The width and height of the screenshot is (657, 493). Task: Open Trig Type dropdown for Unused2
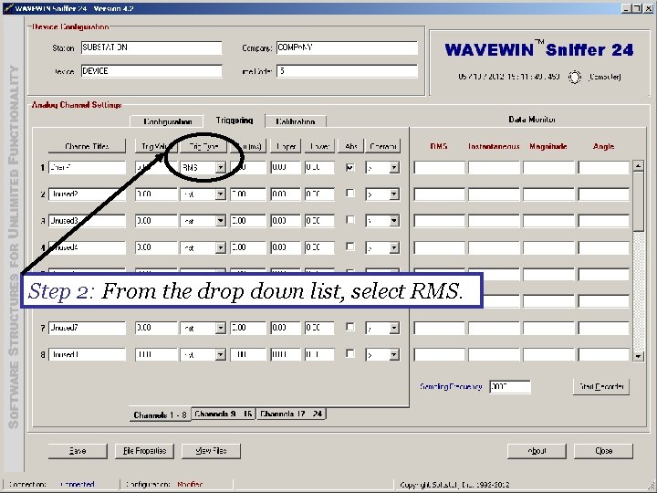221,194
